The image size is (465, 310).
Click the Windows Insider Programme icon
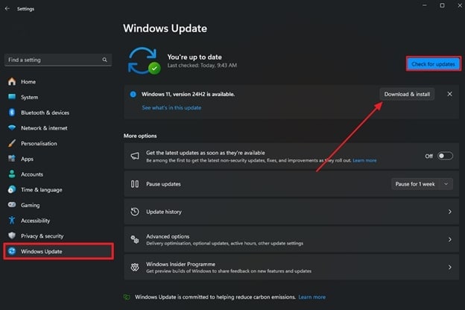point(135,268)
